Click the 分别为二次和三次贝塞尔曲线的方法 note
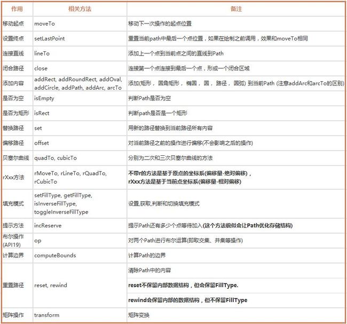Image resolution: width=347 pixels, height=324 pixels. (170, 158)
